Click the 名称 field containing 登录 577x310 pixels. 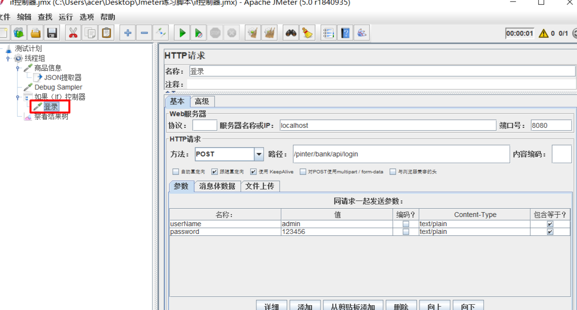(x=382, y=72)
